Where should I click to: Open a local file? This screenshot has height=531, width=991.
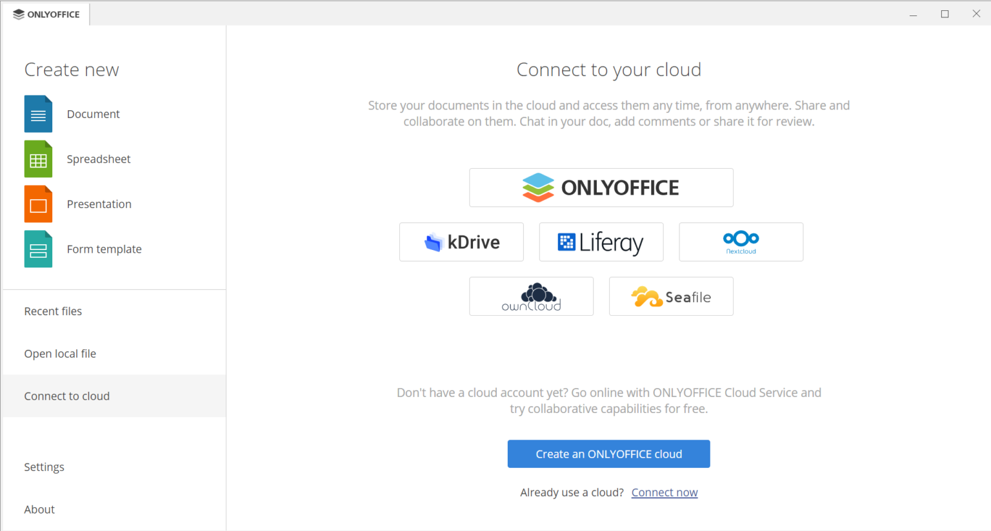pyautogui.click(x=60, y=353)
